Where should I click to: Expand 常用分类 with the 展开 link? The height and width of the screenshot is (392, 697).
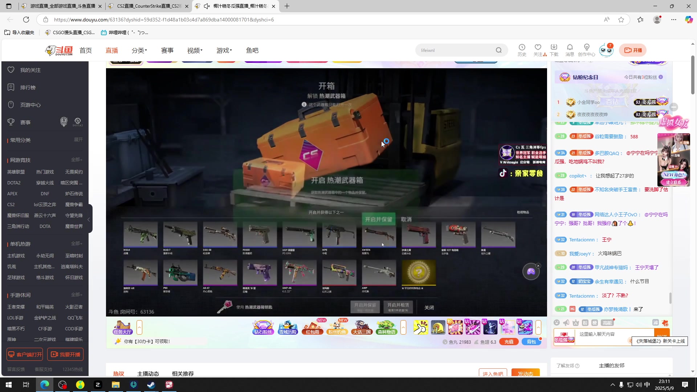click(78, 140)
